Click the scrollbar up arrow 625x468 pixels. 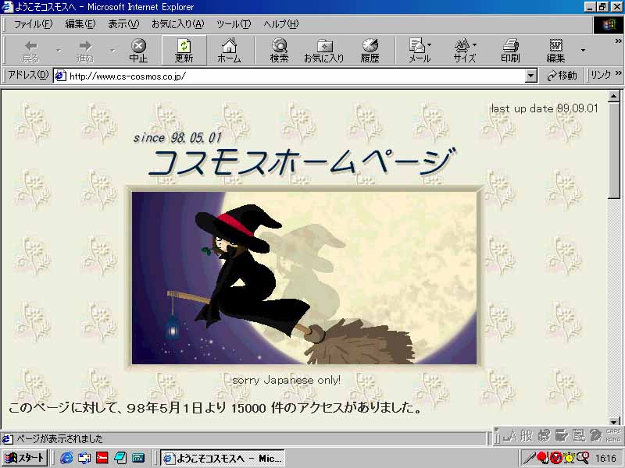pos(614,96)
